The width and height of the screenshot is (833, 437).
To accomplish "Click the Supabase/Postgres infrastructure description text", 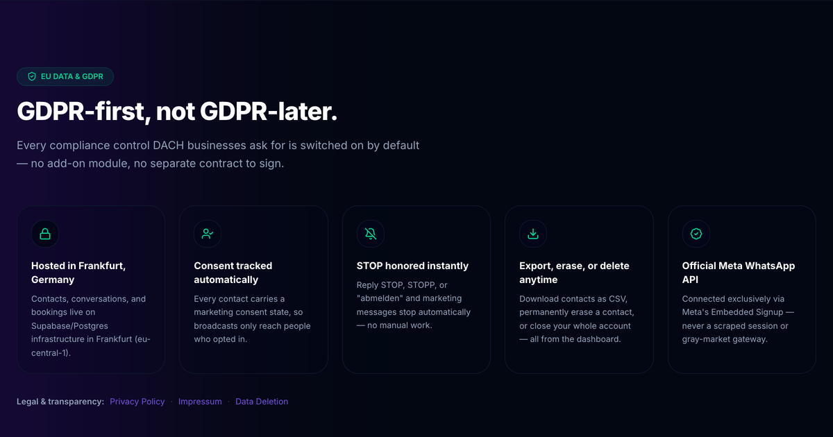I will [91, 326].
